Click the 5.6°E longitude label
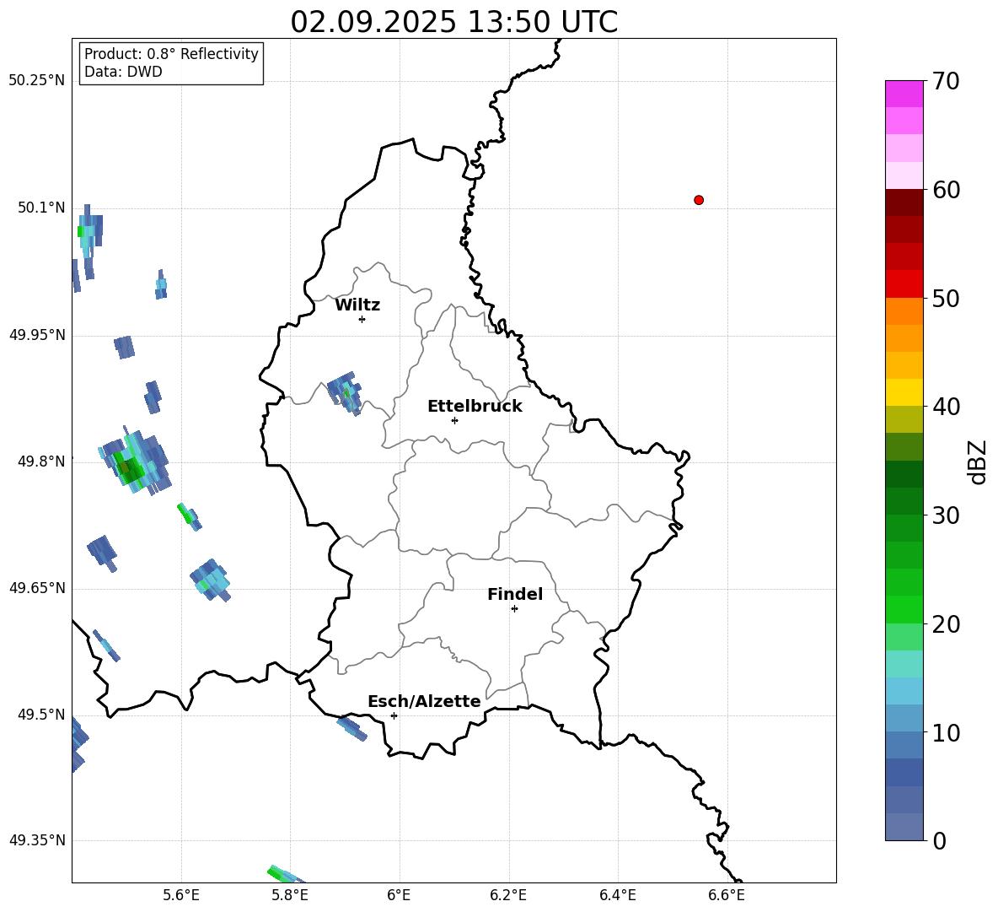This screenshot has width=998, height=912. pyautogui.click(x=181, y=896)
